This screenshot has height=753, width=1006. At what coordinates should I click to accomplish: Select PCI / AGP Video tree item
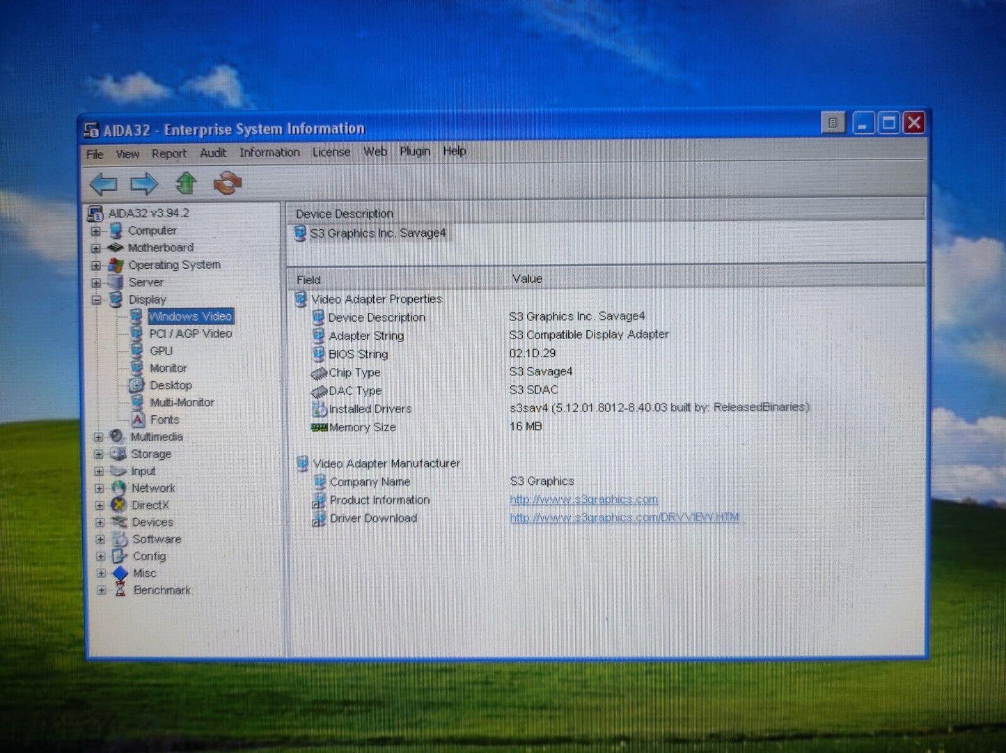(x=190, y=334)
